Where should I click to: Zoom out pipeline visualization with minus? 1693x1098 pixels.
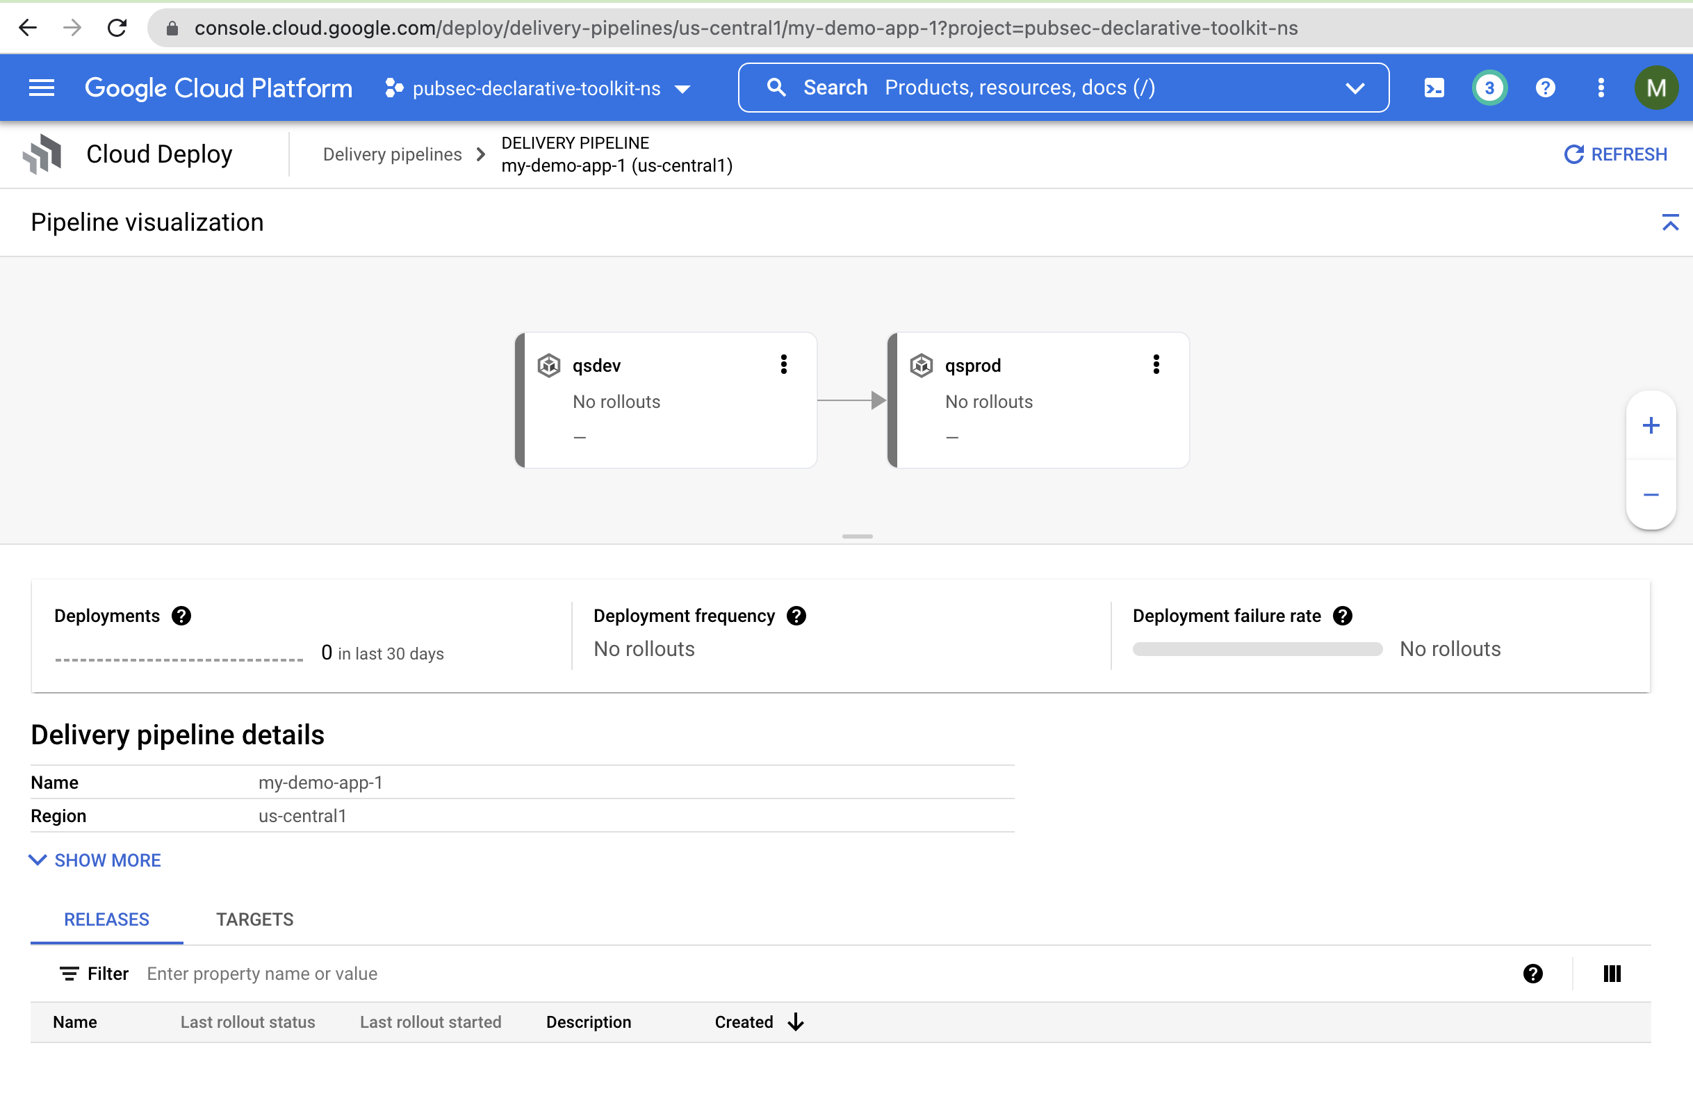pyautogui.click(x=1651, y=495)
